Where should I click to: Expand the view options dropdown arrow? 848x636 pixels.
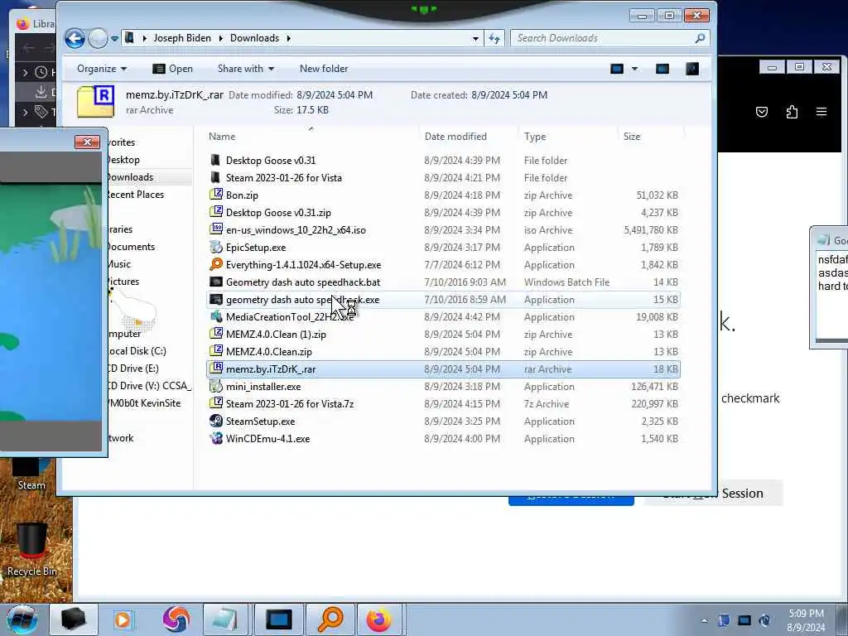point(634,69)
